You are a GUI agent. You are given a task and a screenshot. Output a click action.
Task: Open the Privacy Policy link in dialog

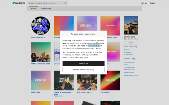click(x=94, y=46)
